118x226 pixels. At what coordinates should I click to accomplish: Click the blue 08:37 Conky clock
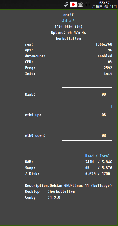coord(68,21)
